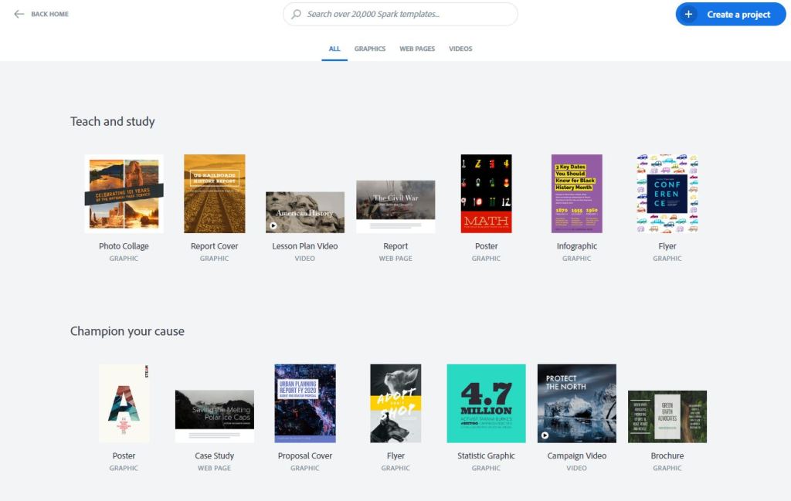The image size is (791, 501).
Task: Click the back arrow icon
Action: pos(19,14)
